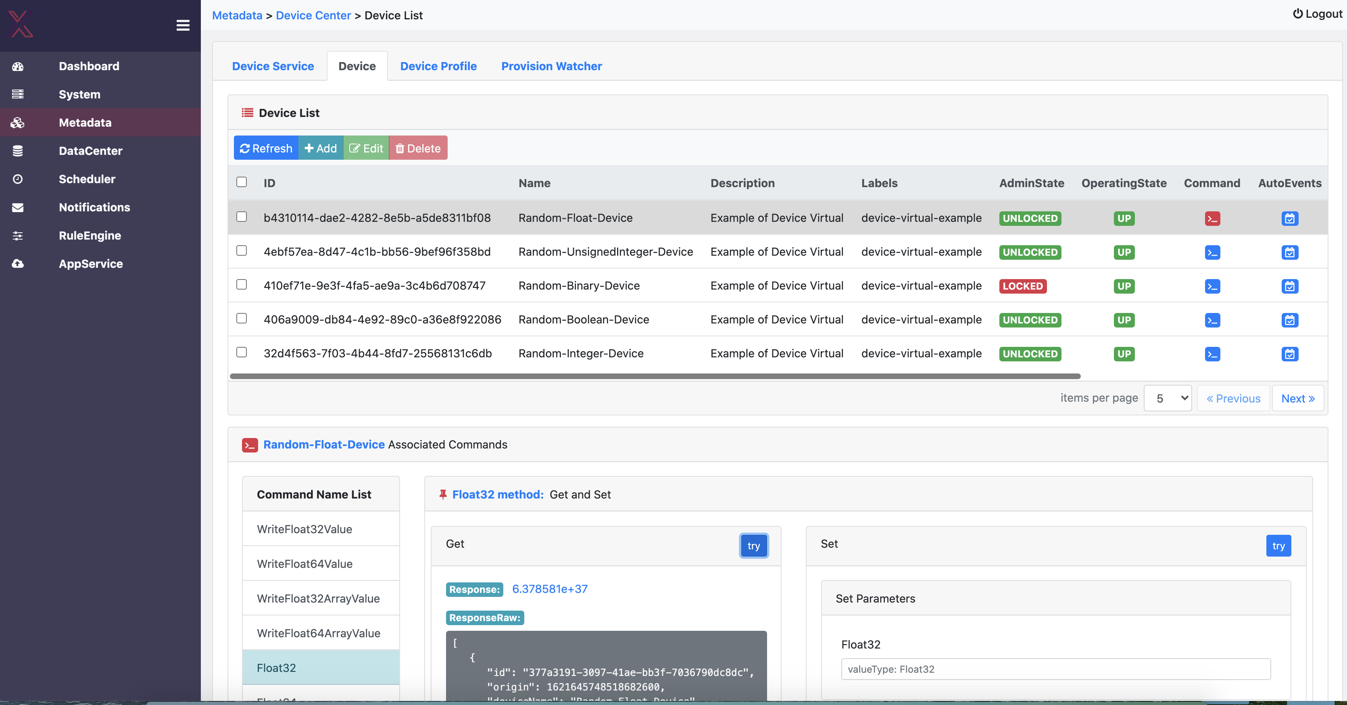The height and width of the screenshot is (705, 1347).
Task: Click the horizontal table scrollbar
Action: pos(655,376)
